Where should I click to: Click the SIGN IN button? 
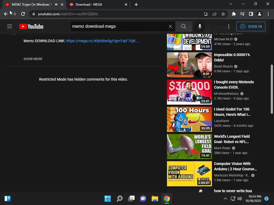pos(251,26)
